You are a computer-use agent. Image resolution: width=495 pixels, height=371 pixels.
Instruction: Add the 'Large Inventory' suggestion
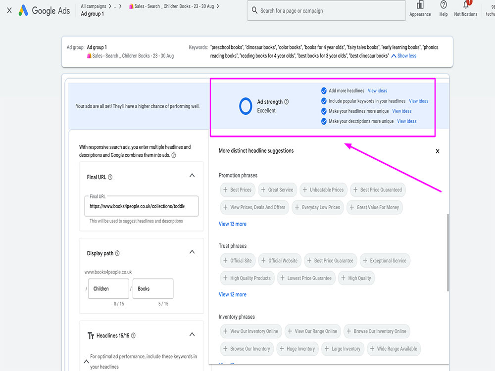coord(343,349)
